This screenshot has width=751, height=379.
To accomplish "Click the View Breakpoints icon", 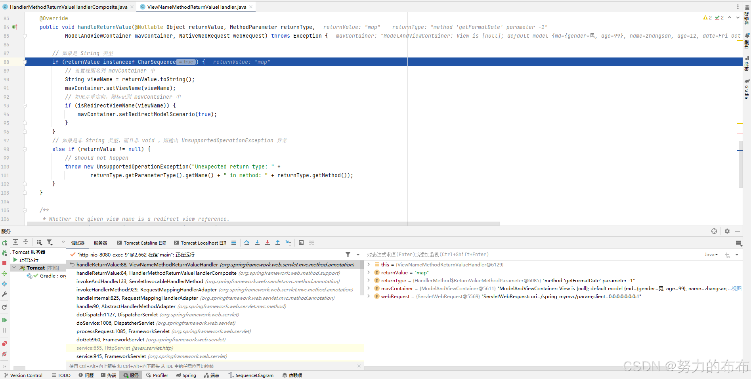I will click(x=4, y=343).
